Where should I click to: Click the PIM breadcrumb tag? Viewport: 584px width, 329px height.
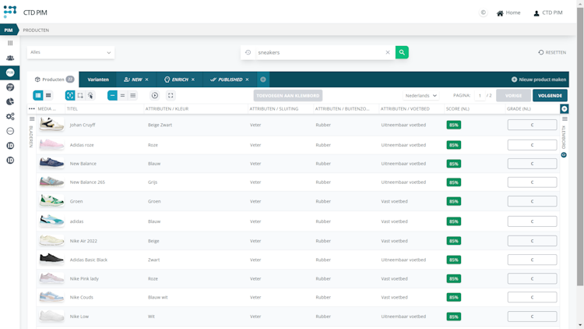9,30
